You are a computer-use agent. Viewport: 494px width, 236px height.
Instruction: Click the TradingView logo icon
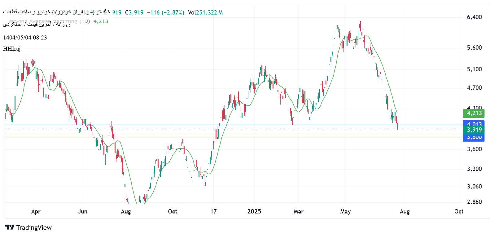(10, 227)
